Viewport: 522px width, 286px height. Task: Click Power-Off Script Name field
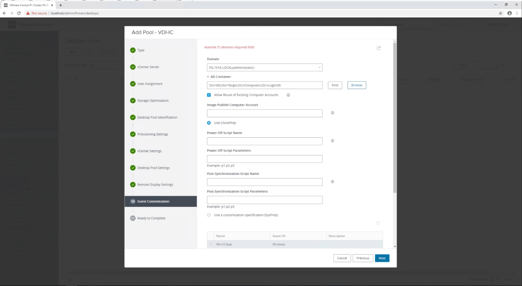(x=265, y=141)
